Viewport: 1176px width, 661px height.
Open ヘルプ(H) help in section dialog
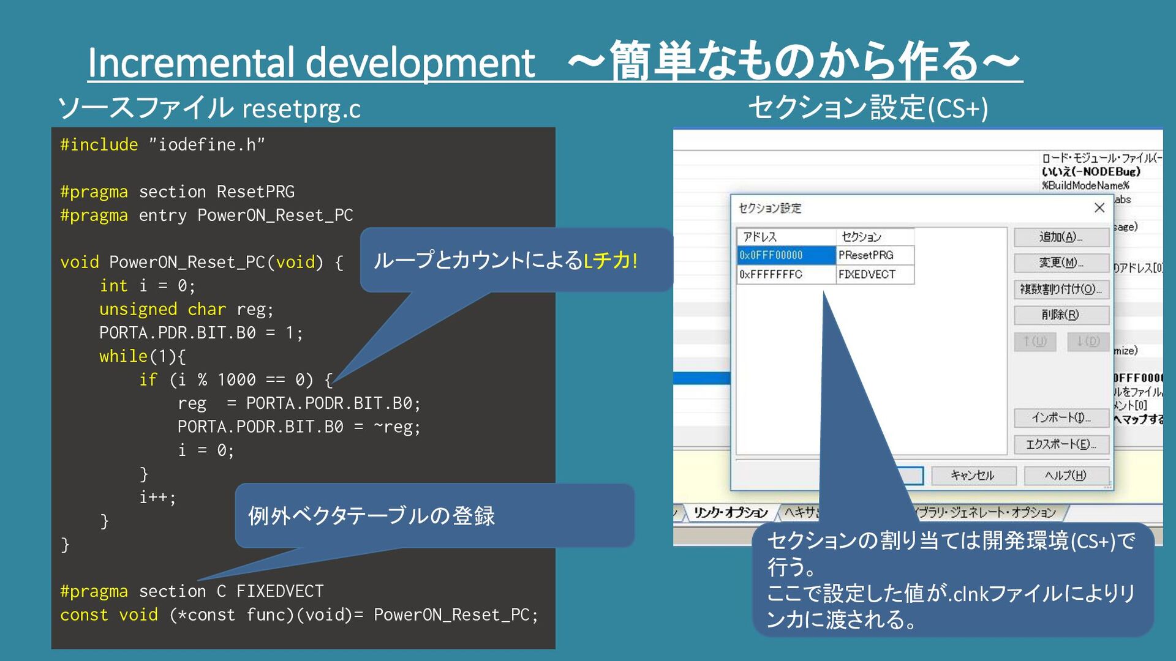click(x=1066, y=476)
